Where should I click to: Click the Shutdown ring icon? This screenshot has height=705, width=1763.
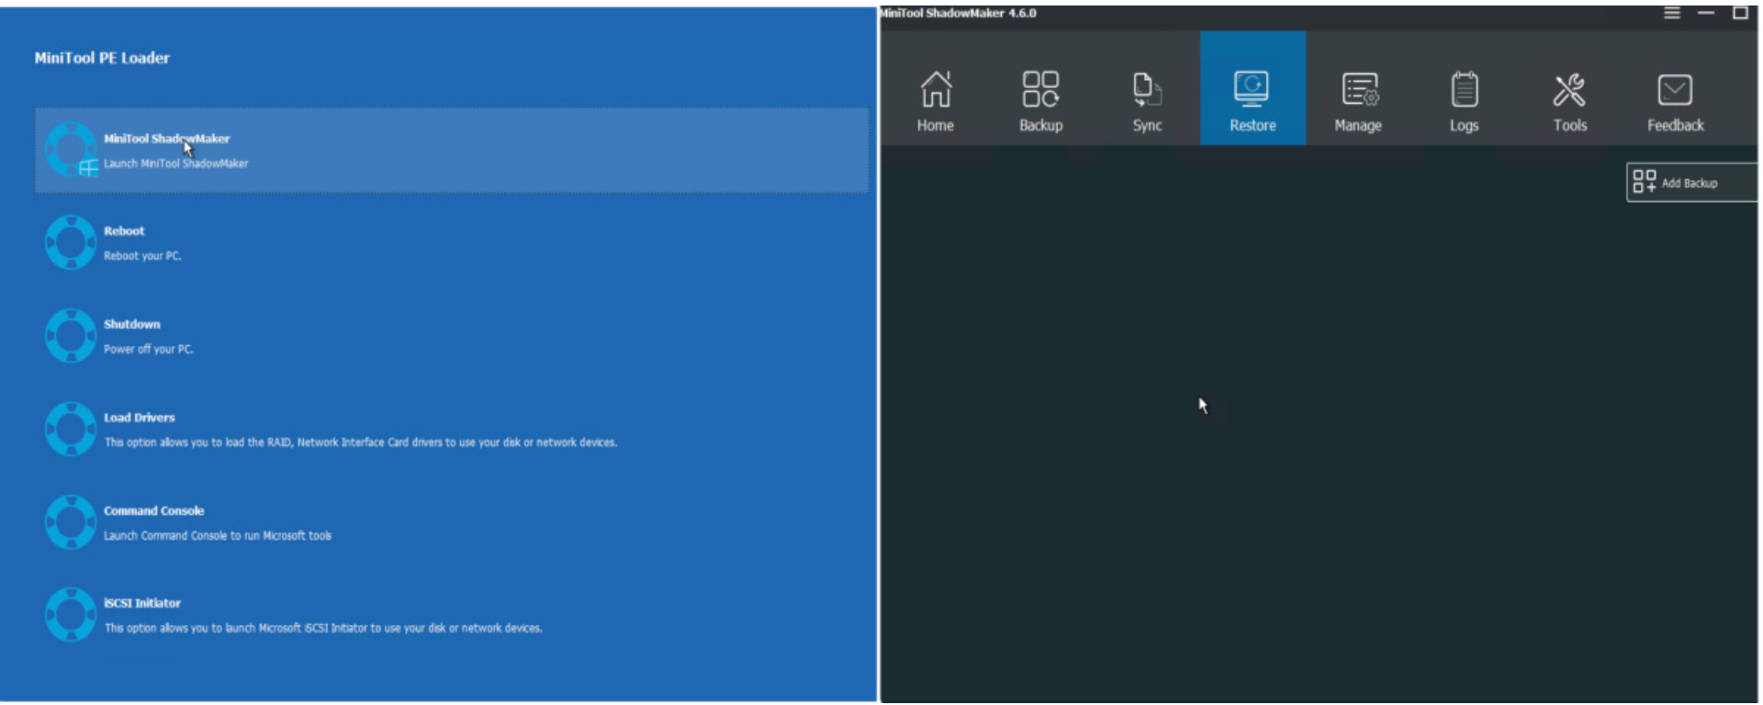coord(71,336)
